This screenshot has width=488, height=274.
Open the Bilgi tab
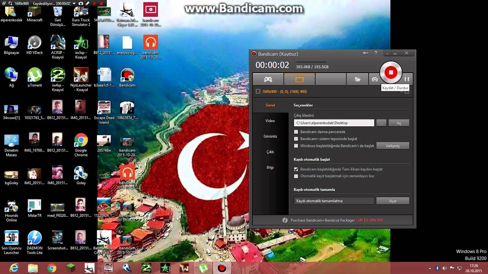coord(270,167)
